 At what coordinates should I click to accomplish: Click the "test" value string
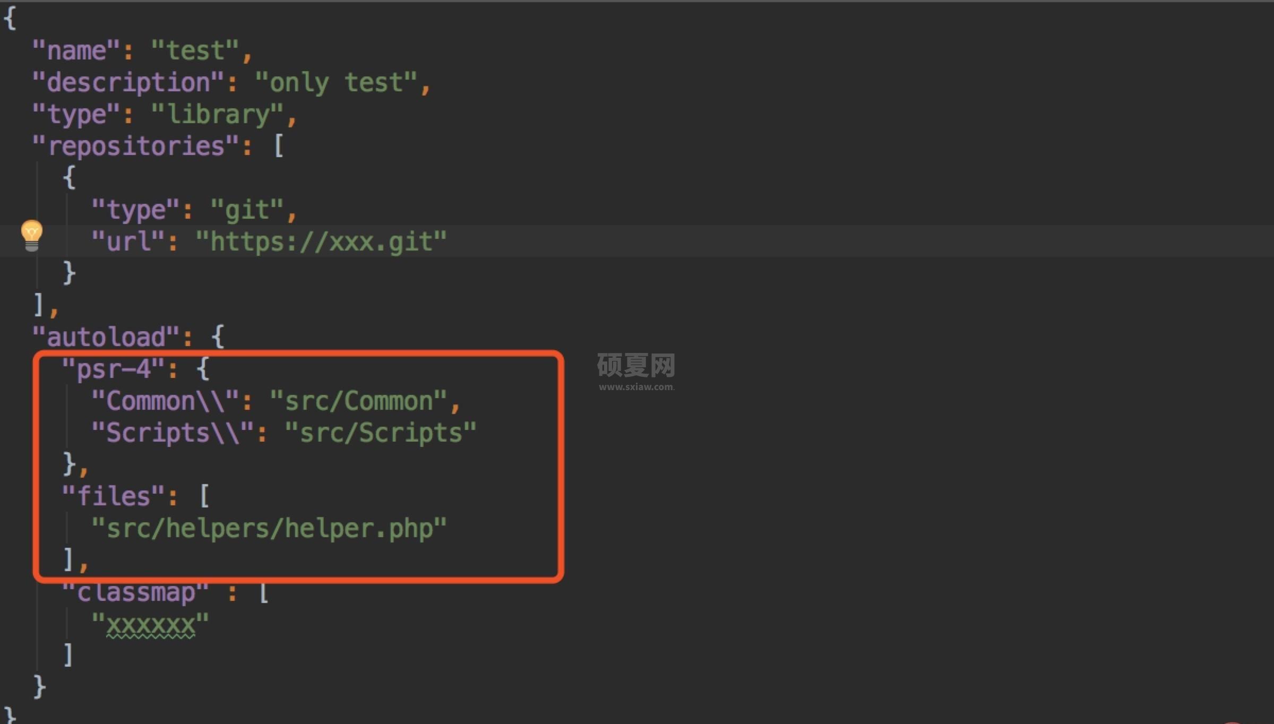(x=195, y=50)
